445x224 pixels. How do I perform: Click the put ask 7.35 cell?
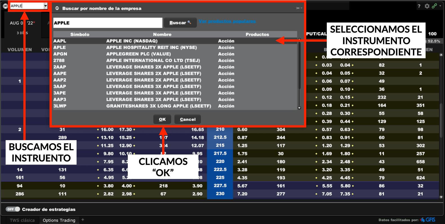point(345,194)
